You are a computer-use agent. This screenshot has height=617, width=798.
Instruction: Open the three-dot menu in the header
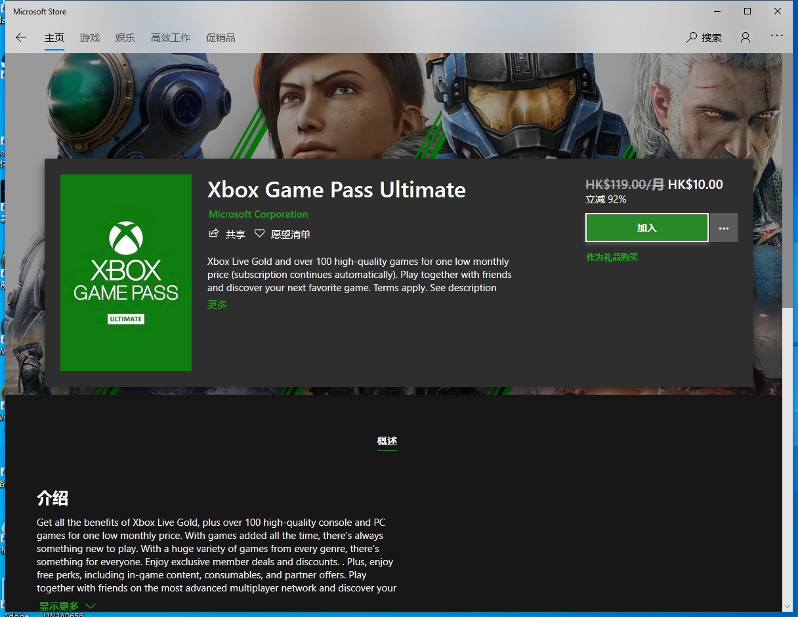click(x=776, y=36)
